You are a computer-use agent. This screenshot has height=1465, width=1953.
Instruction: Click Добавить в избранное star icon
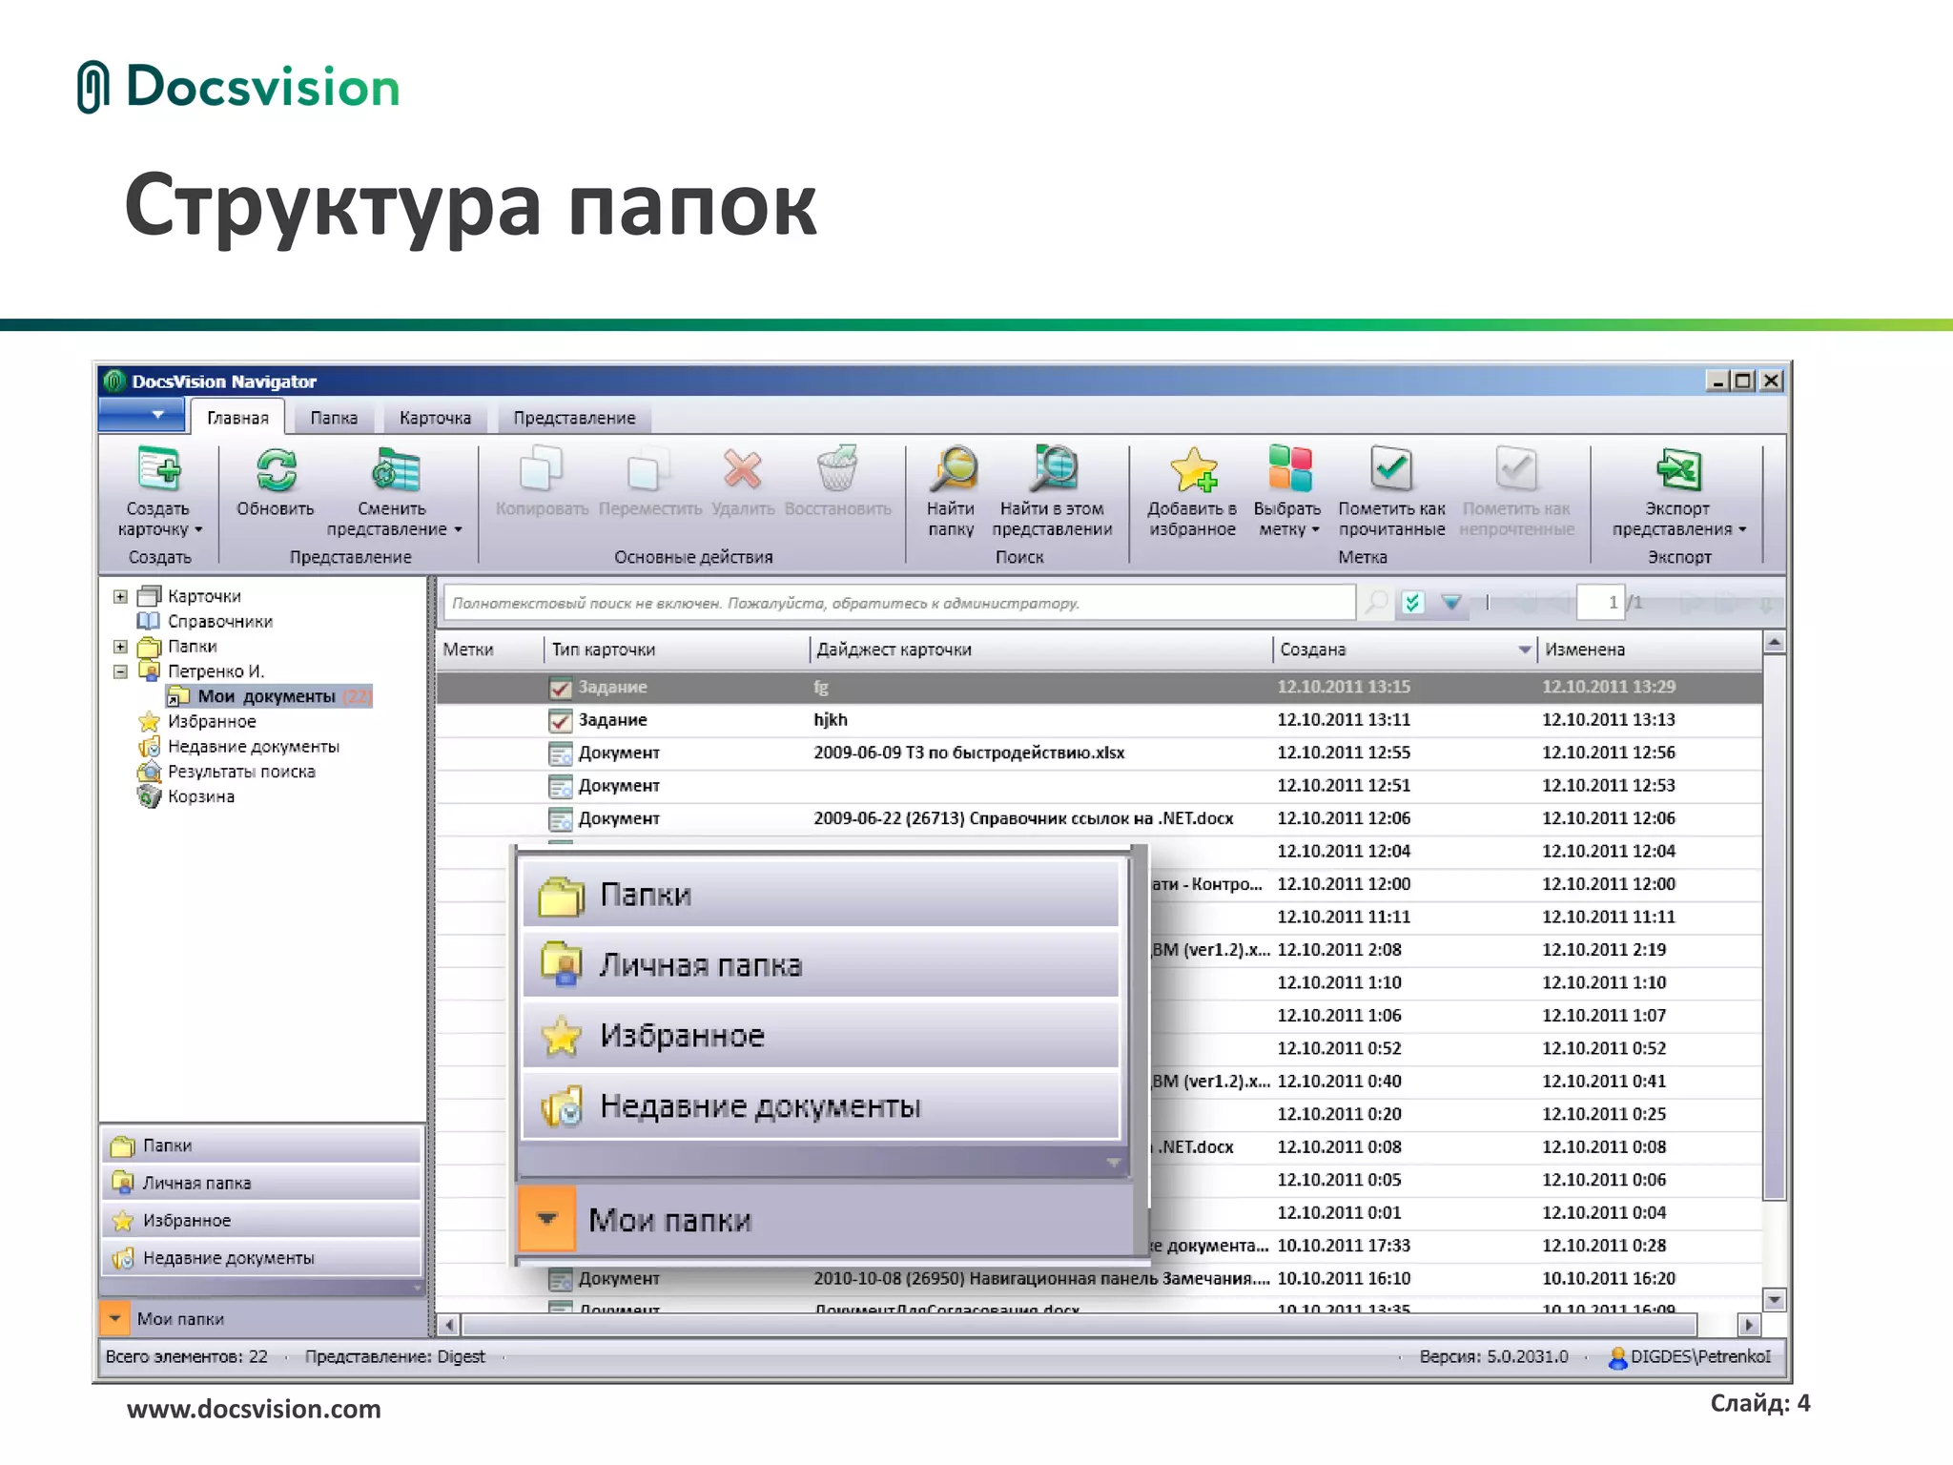point(1192,469)
